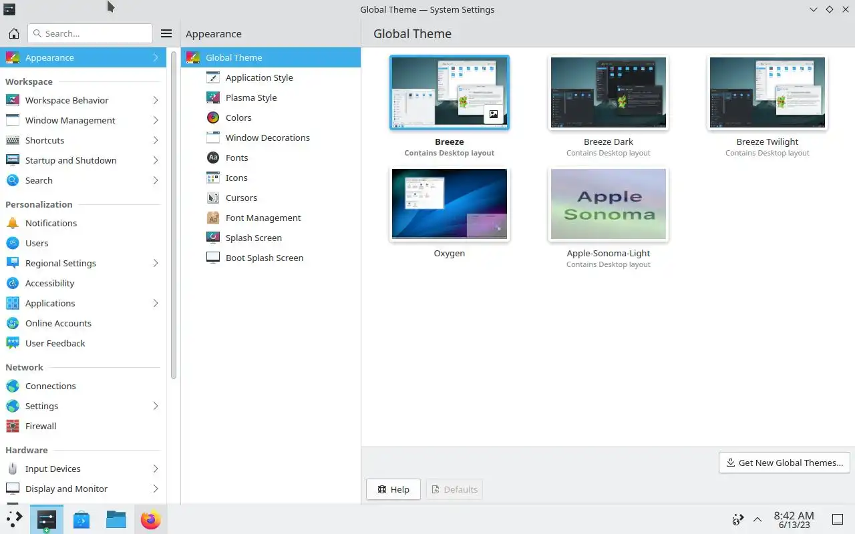
Task: Click the System Settings taskbar entry
Action: [47, 519]
